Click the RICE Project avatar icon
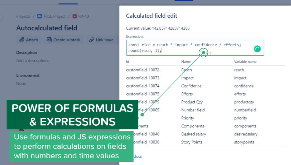This screenshot has width=291, height=165. [39, 16]
